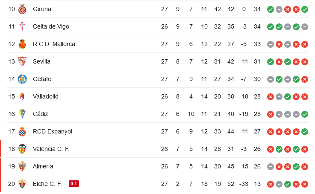Screen dimensions: 315x194
Task: Open the Girona team name link
Action: click(x=42, y=9)
